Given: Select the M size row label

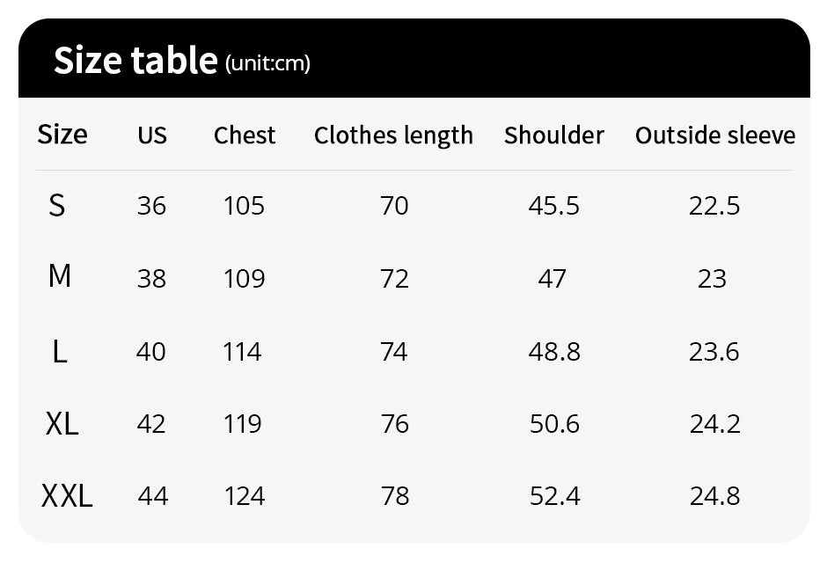Looking at the screenshot, I should (x=59, y=277).
